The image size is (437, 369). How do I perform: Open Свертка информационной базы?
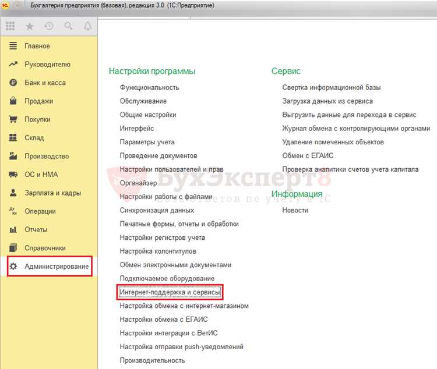[x=332, y=87]
